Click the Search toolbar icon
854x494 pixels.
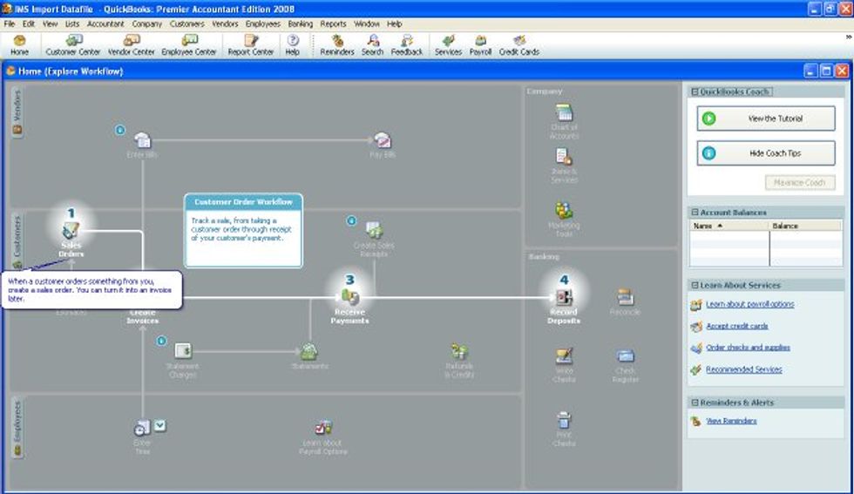[x=373, y=44]
